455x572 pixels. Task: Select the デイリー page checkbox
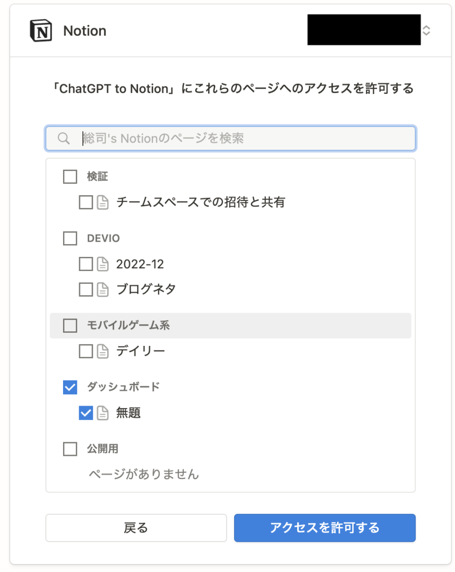pyautogui.click(x=86, y=351)
